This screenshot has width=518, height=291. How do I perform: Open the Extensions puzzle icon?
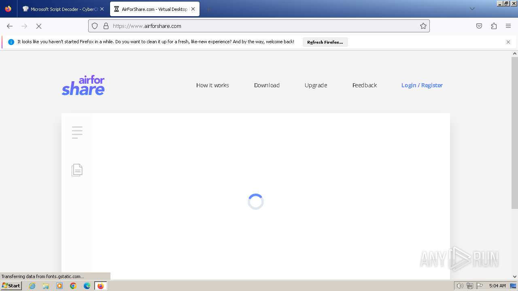(494, 26)
